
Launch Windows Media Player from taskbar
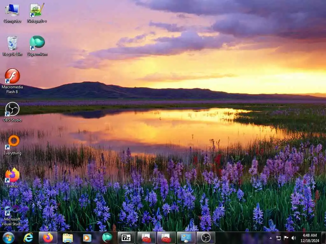(x=87, y=238)
